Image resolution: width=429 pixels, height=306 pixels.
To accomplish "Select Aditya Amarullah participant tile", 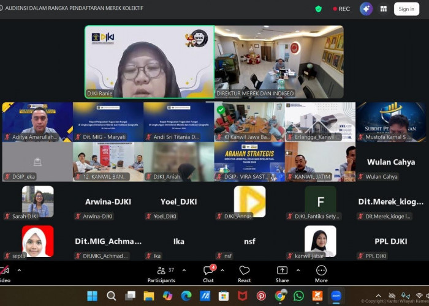I will [x=37, y=122].
